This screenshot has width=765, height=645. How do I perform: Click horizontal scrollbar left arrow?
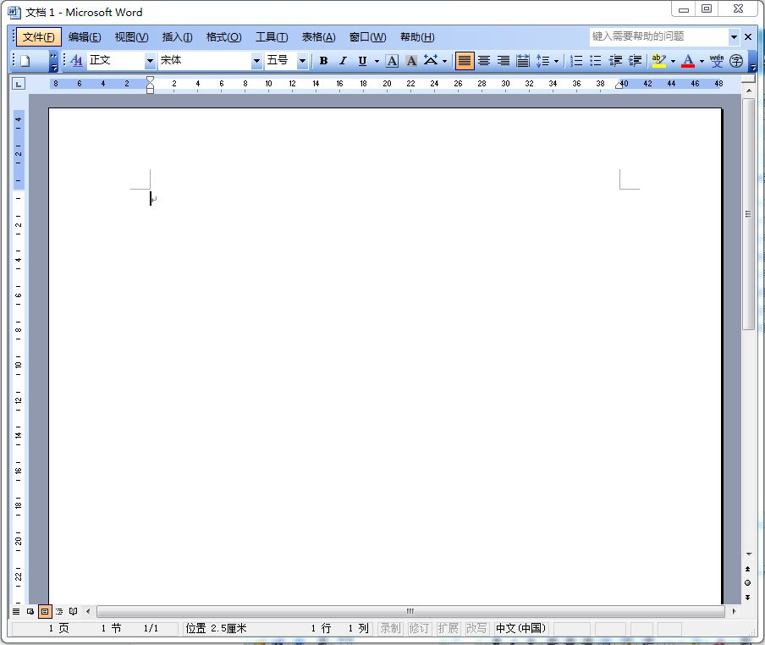click(x=88, y=611)
